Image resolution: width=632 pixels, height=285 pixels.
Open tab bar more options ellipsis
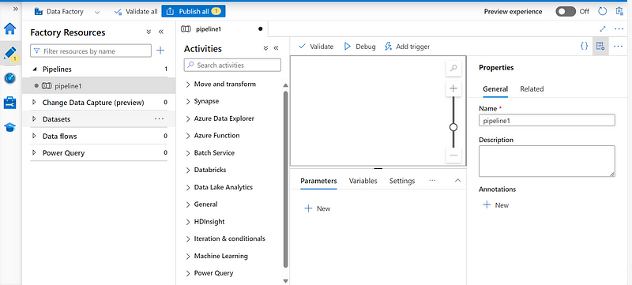[619, 29]
